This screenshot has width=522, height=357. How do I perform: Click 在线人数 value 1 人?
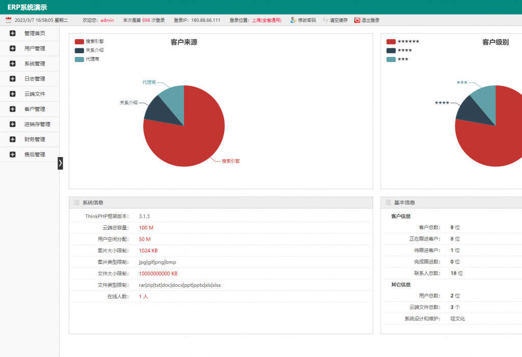143,296
